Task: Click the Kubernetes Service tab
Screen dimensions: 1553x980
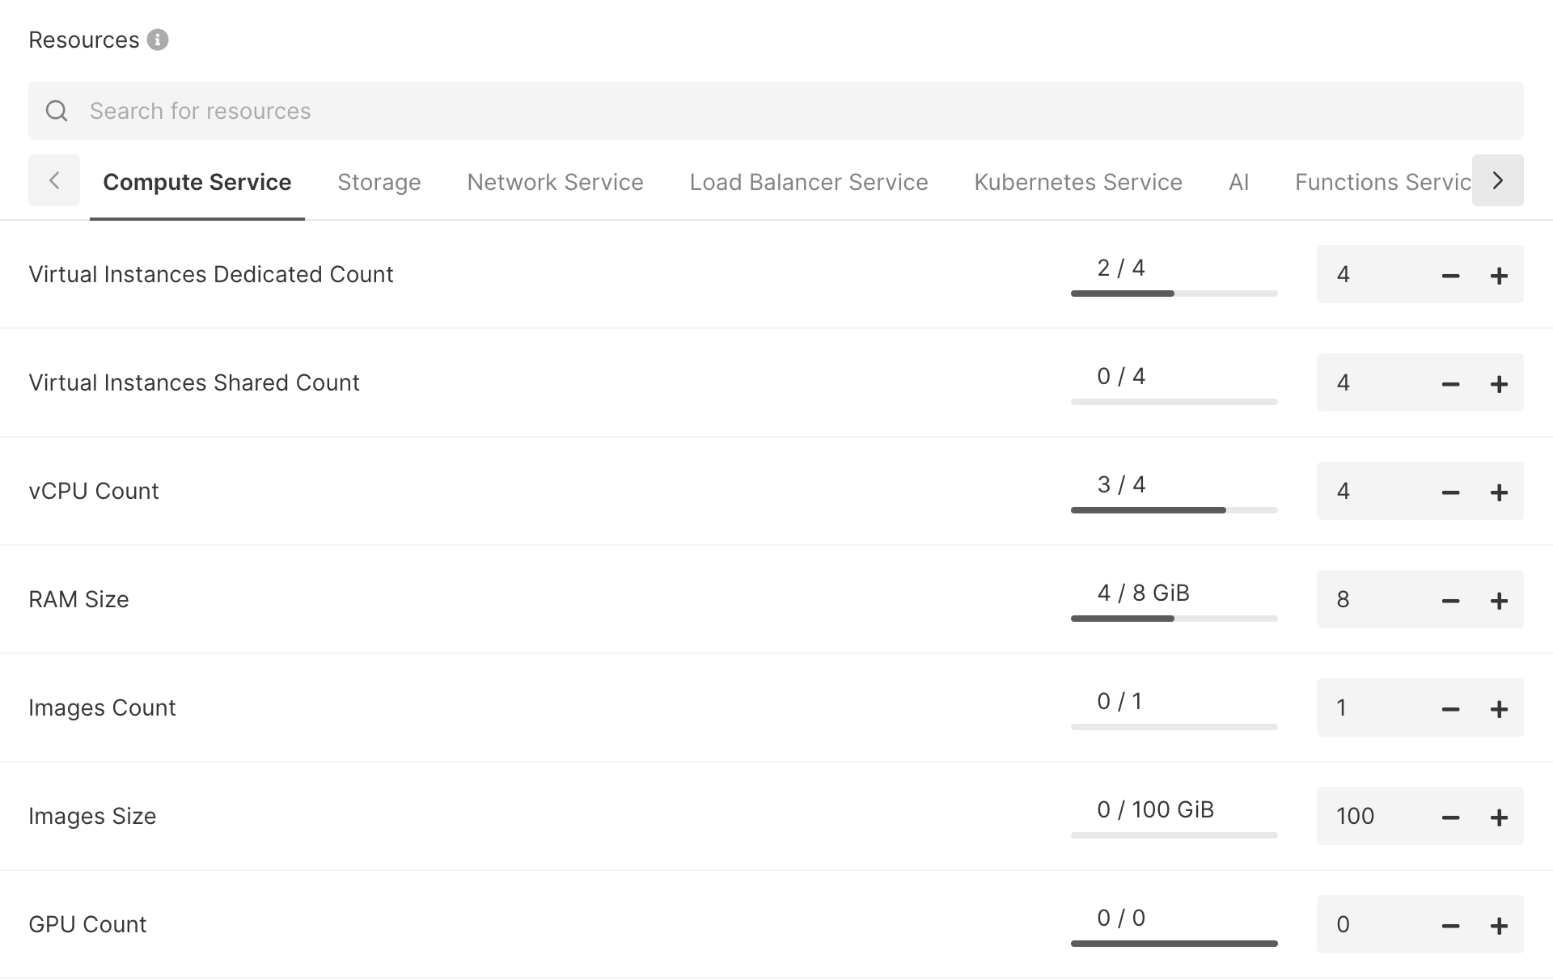Action: pyautogui.click(x=1079, y=180)
